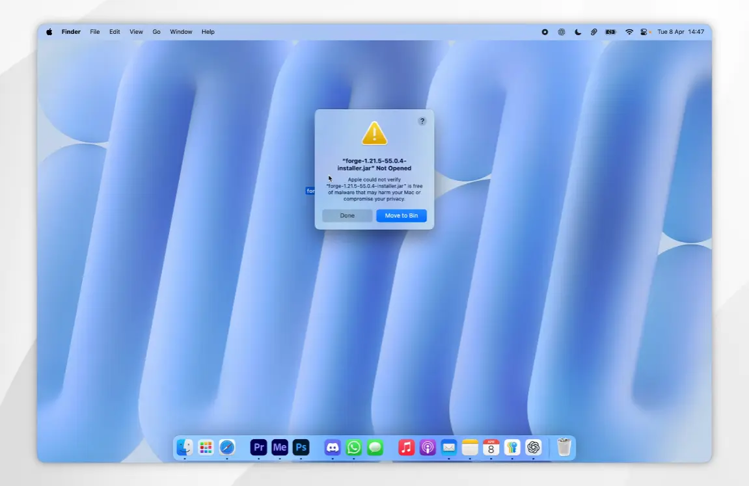Open Wi-Fi menu in the menu bar
749x486 pixels.
[x=629, y=32]
